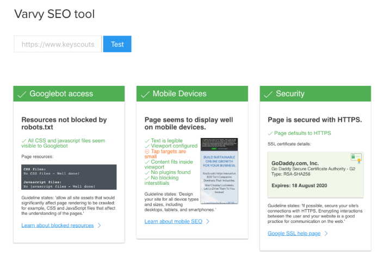Open Learn about blocked resources link
Screen dimensions: 384x262
(57, 225)
